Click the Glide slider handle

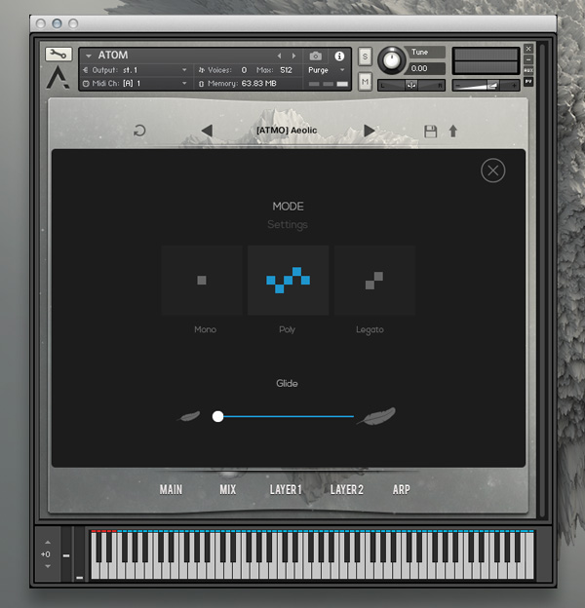tap(218, 416)
